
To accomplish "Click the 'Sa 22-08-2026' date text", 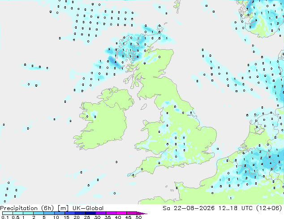I will pyautogui.click(x=189, y=208).
